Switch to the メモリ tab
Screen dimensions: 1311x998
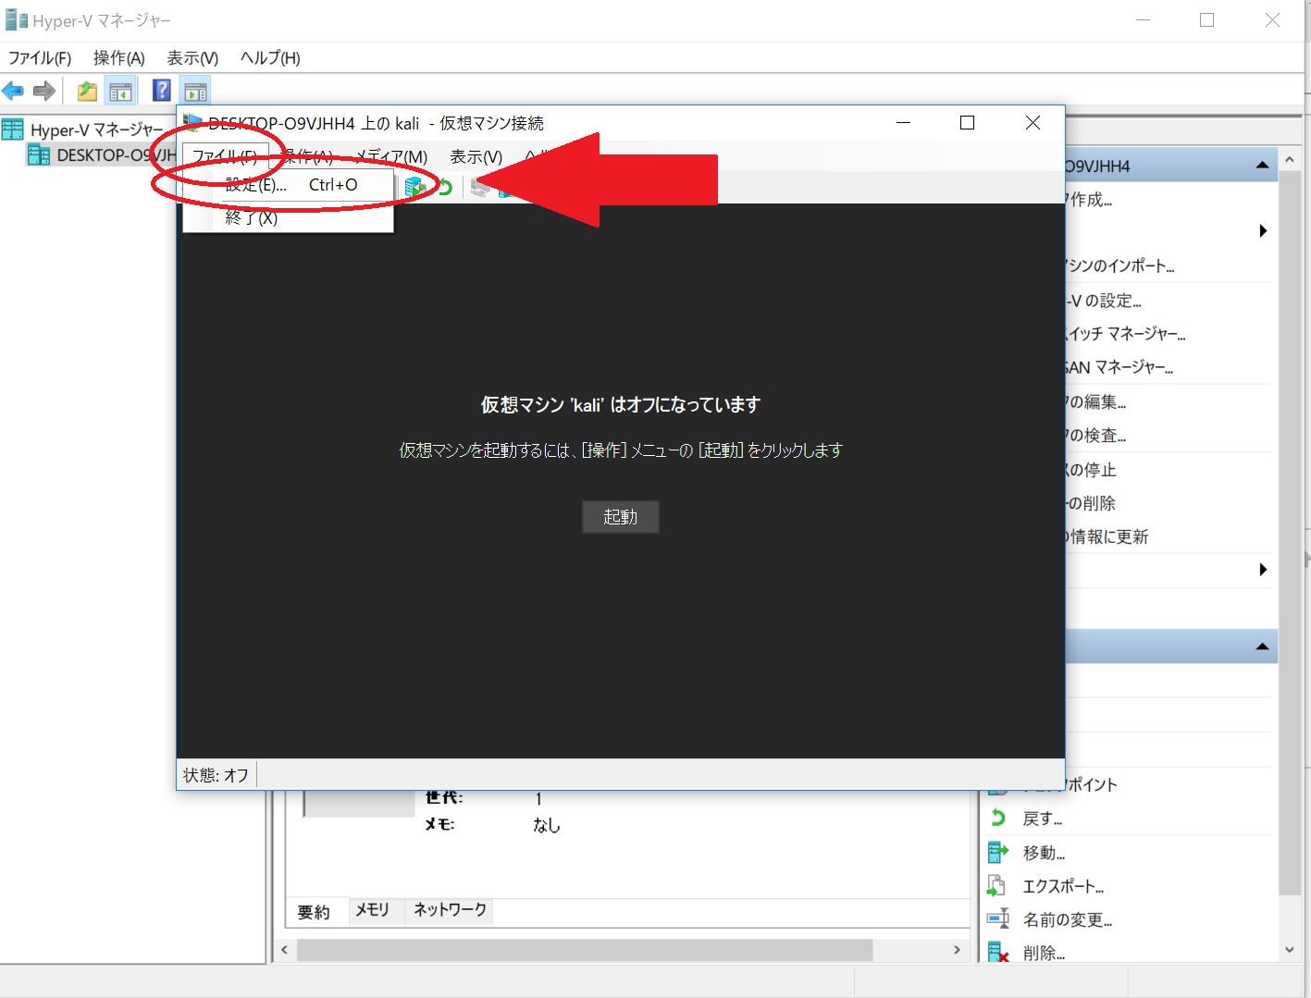tap(372, 910)
